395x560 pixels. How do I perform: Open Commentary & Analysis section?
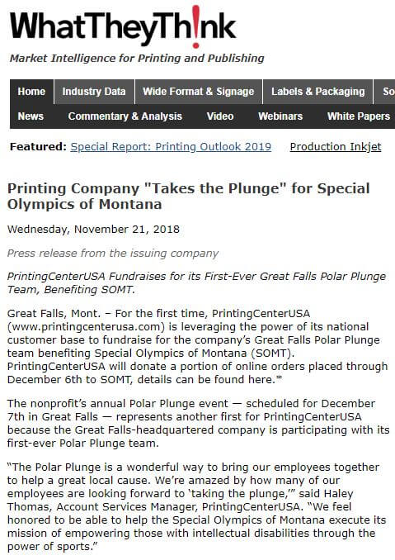tap(125, 116)
